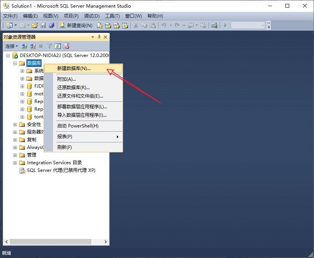
Task: Expand the 安全性 folder
Action: (15, 124)
